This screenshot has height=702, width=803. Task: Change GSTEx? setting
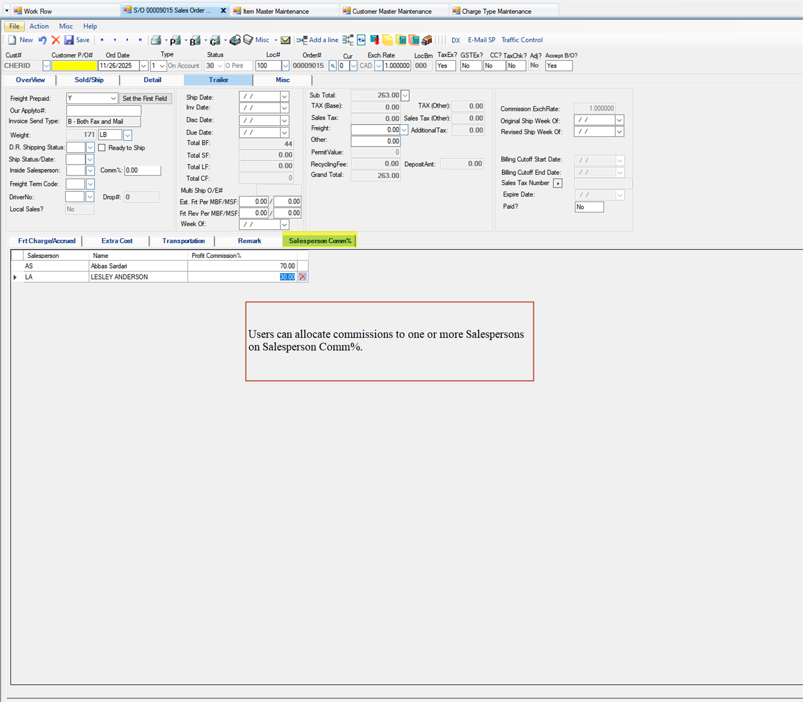470,65
